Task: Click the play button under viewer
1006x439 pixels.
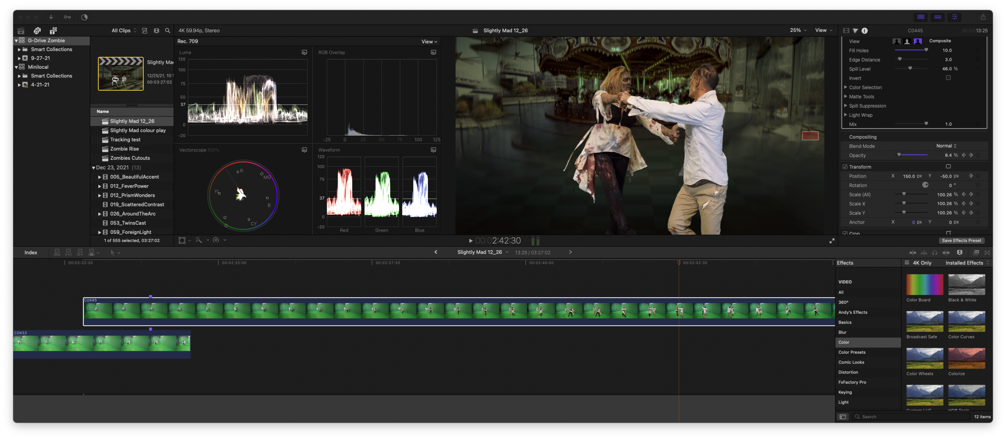Action: tap(470, 241)
